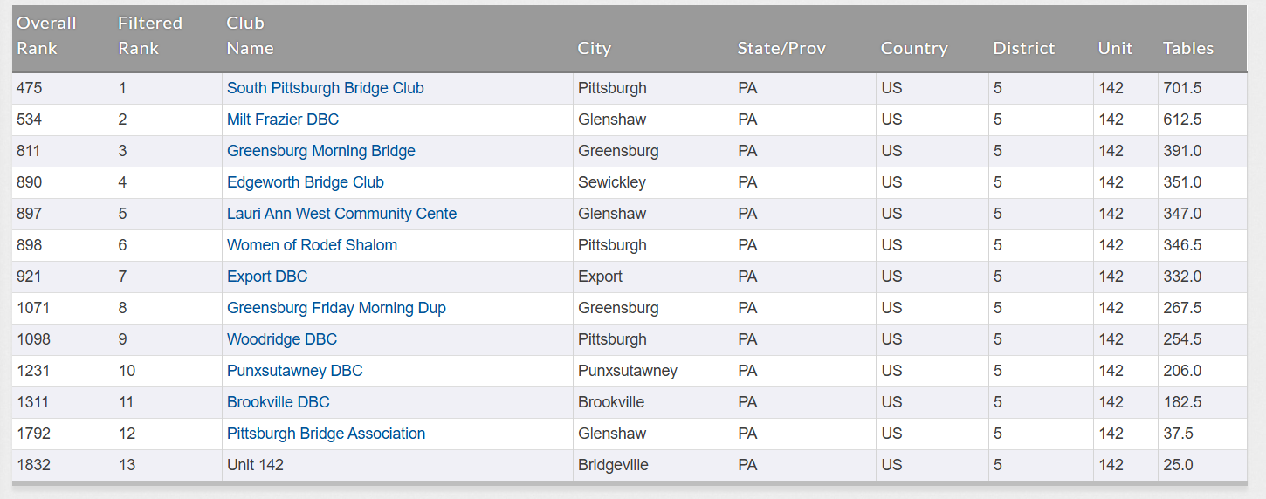Screen dimensions: 1266x499
Task: Sort by State/Prov column header
Action: click(x=781, y=48)
